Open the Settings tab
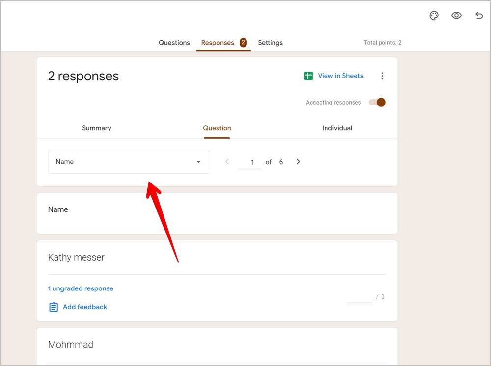This screenshot has height=366, width=491. [x=270, y=43]
